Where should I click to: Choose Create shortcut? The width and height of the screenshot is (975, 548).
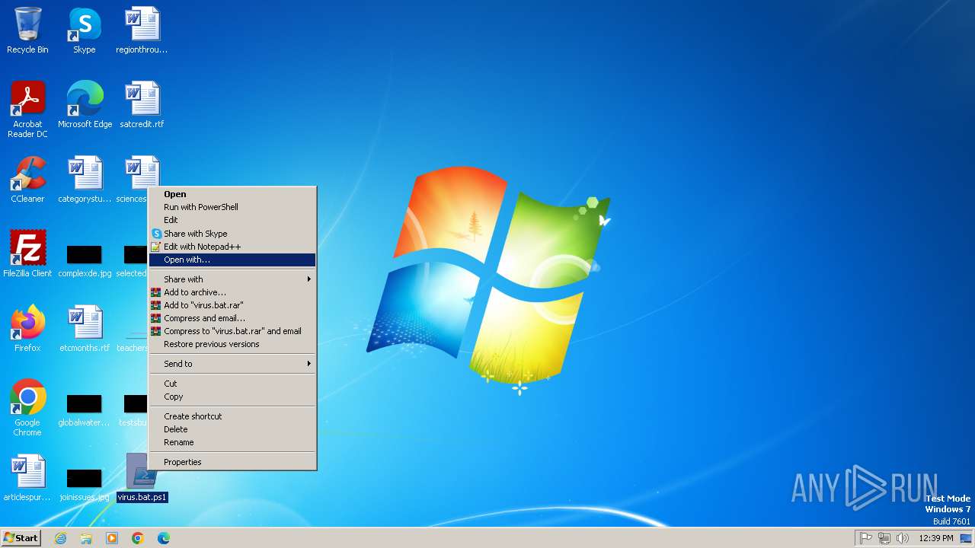click(x=232, y=416)
